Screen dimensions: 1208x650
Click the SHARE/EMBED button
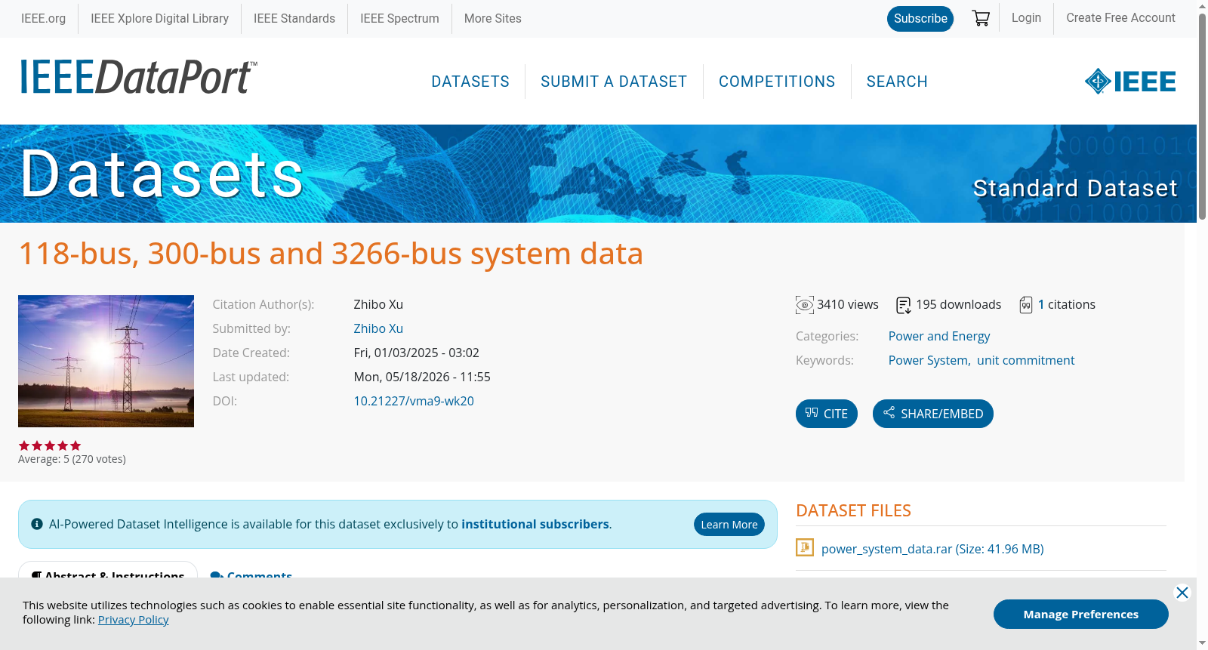pyautogui.click(x=933, y=414)
